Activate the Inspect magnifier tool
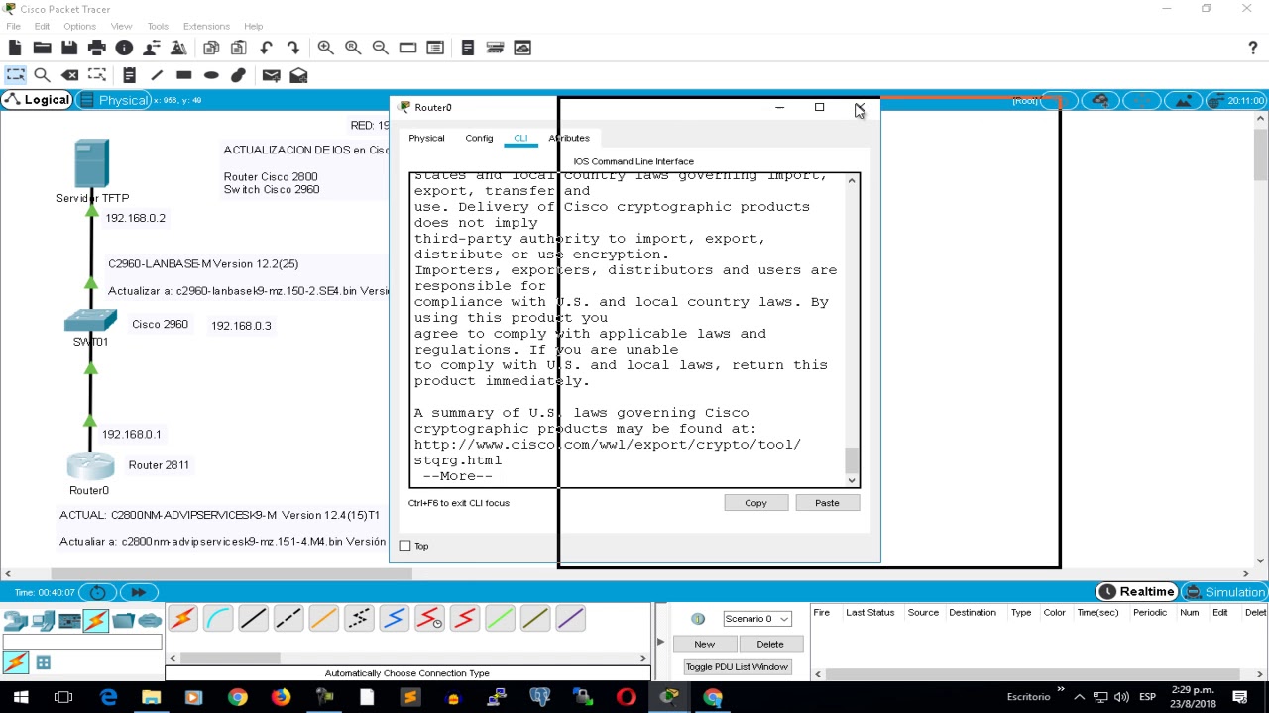 (x=42, y=75)
